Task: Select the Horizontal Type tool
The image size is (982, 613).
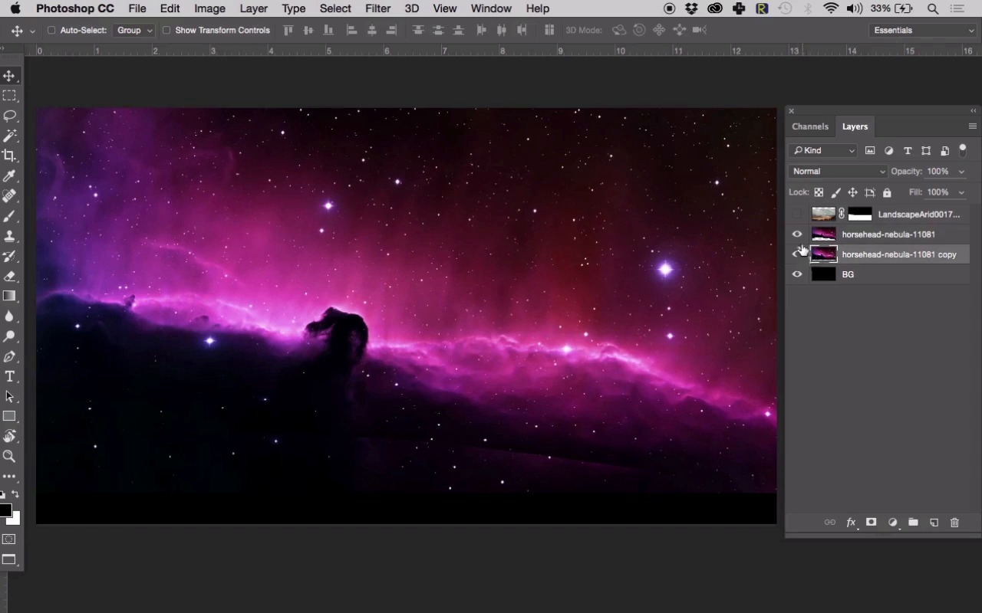Action: click(10, 376)
